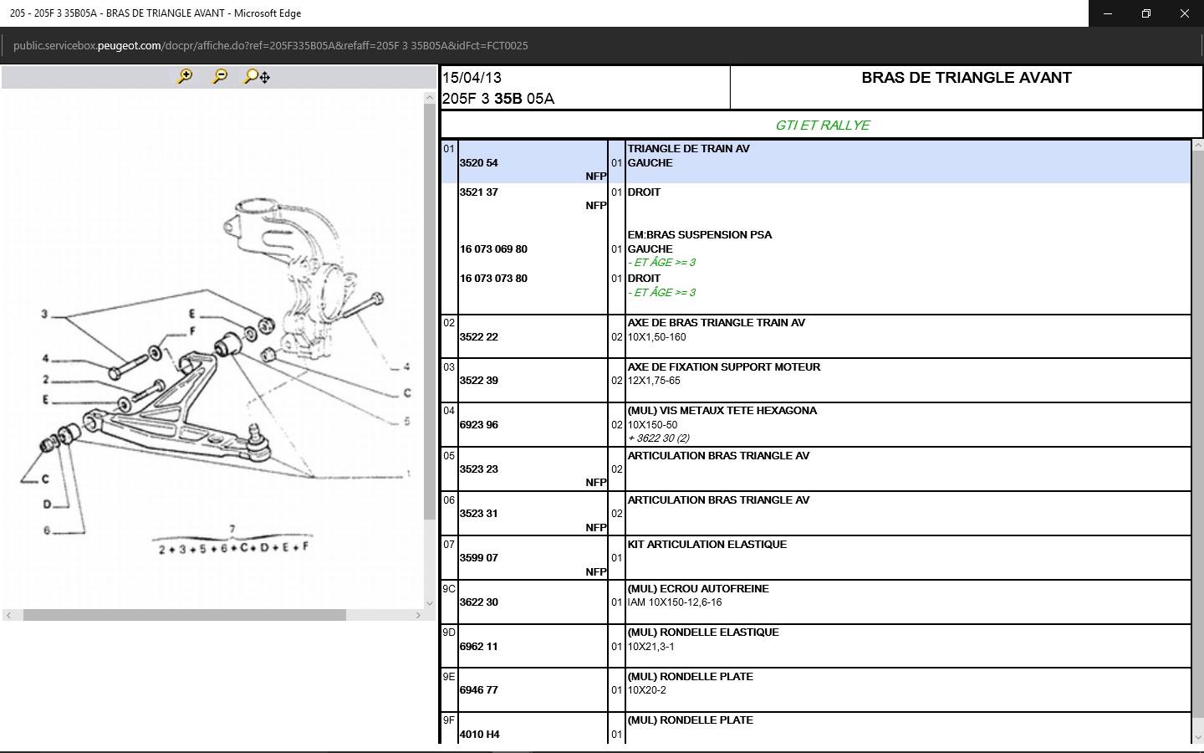Click parts list scrollbar up arrow

[x=1197, y=146]
